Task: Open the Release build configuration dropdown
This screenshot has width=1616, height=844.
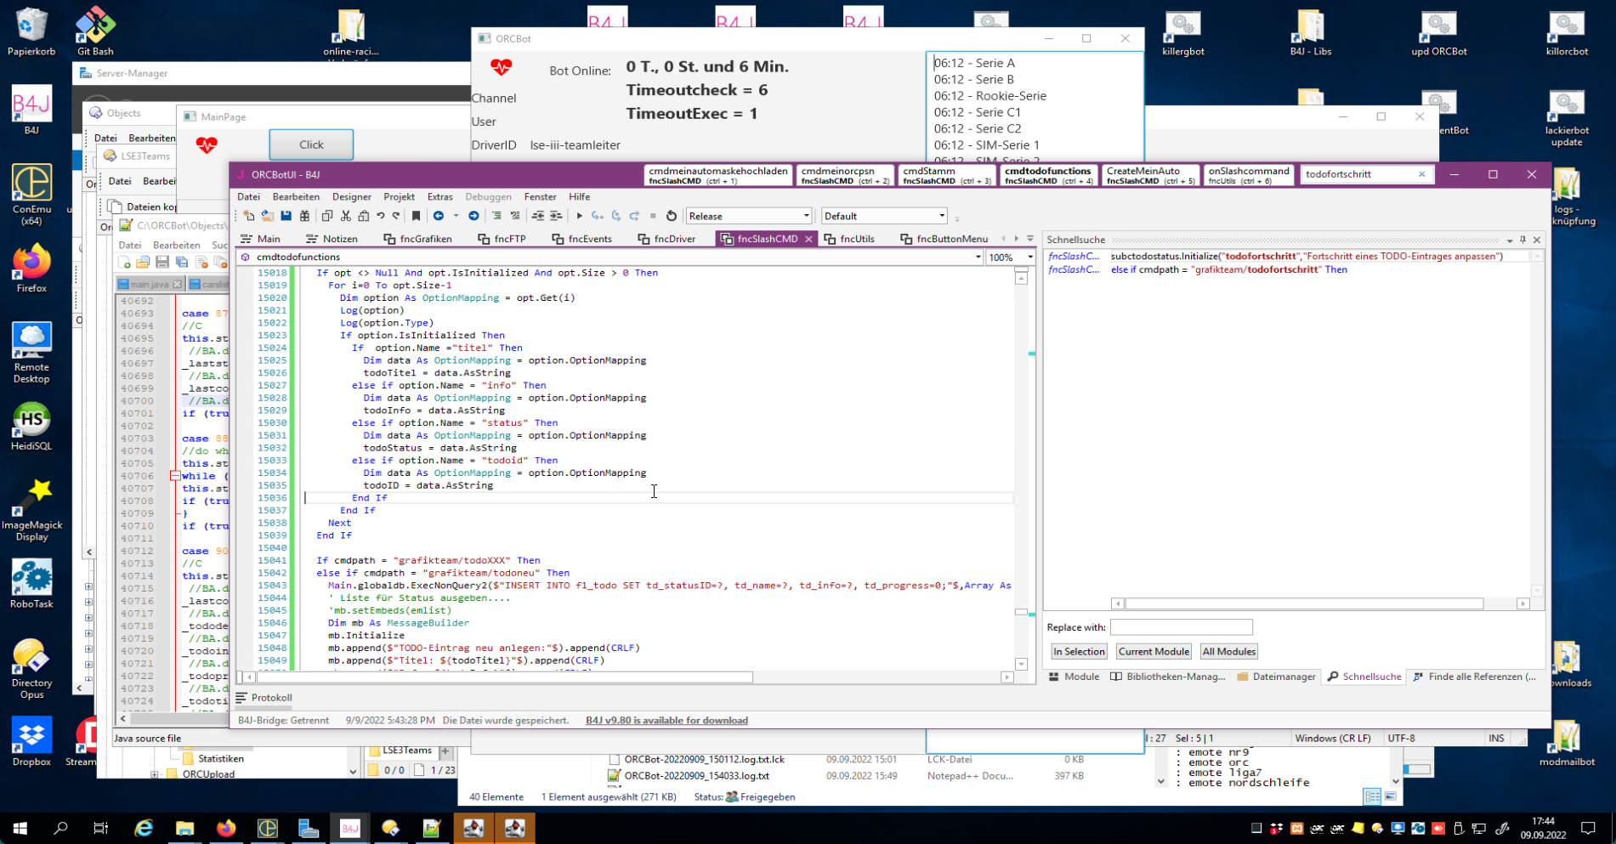Action: pyautogui.click(x=749, y=216)
